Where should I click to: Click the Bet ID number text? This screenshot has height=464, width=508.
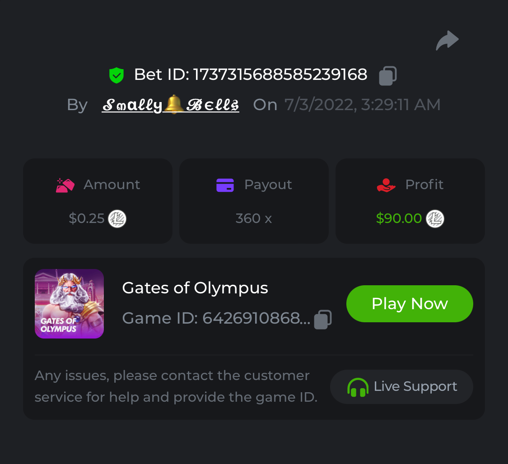(280, 74)
